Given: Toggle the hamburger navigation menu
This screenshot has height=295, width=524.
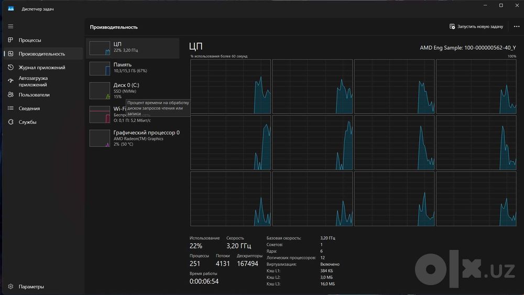Looking at the screenshot, I should click(x=10, y=26).
